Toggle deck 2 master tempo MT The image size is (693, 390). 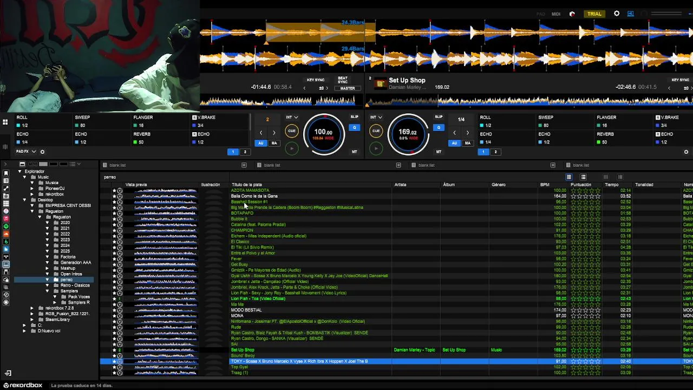[x=439, y=152]
